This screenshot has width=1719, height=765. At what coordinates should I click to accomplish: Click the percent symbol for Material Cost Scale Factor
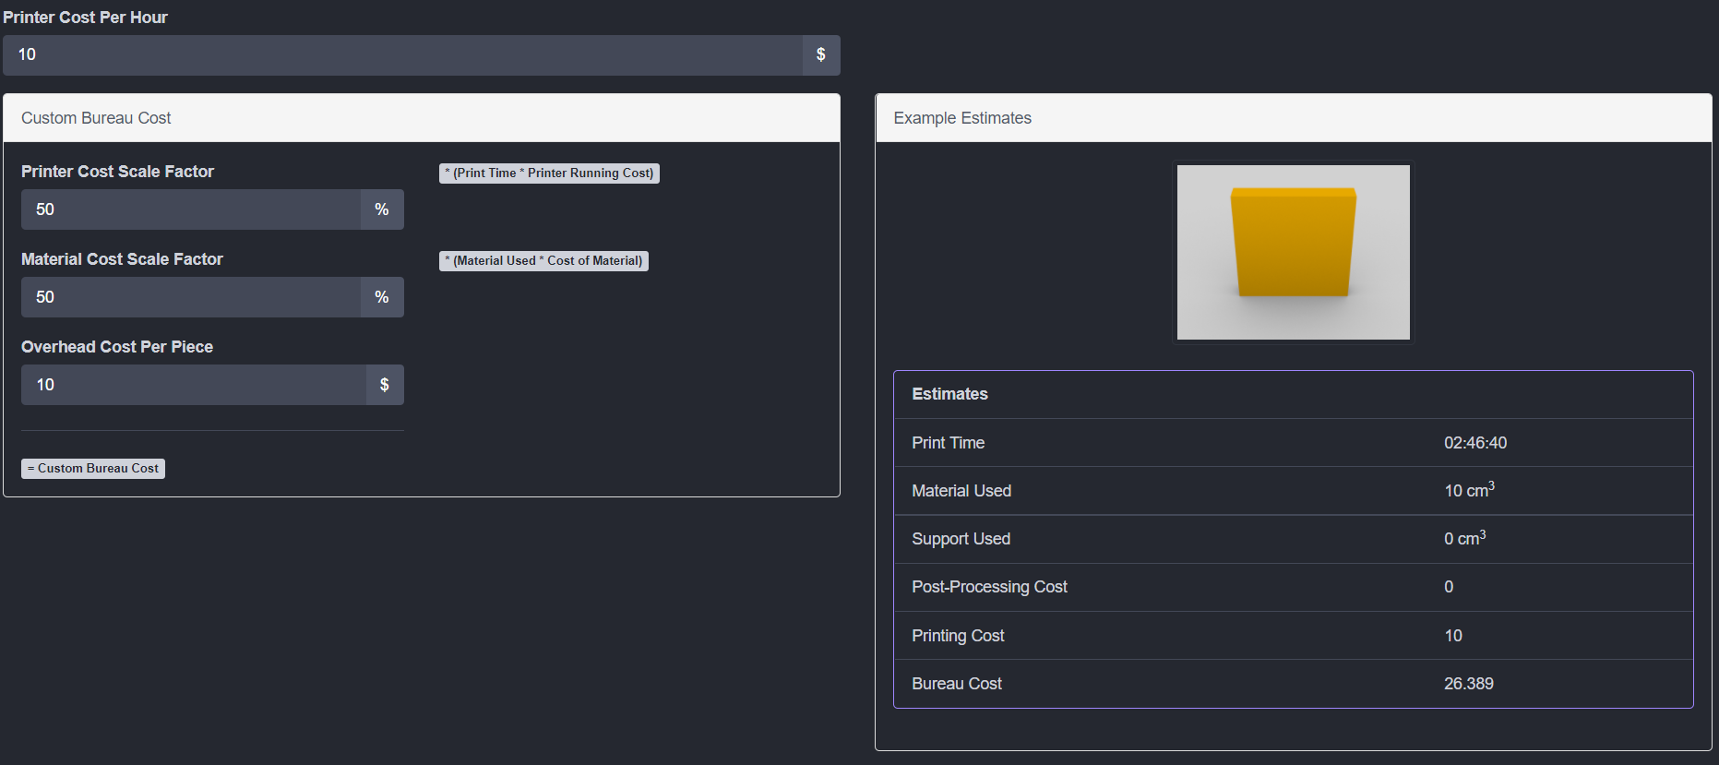point(381,297)
